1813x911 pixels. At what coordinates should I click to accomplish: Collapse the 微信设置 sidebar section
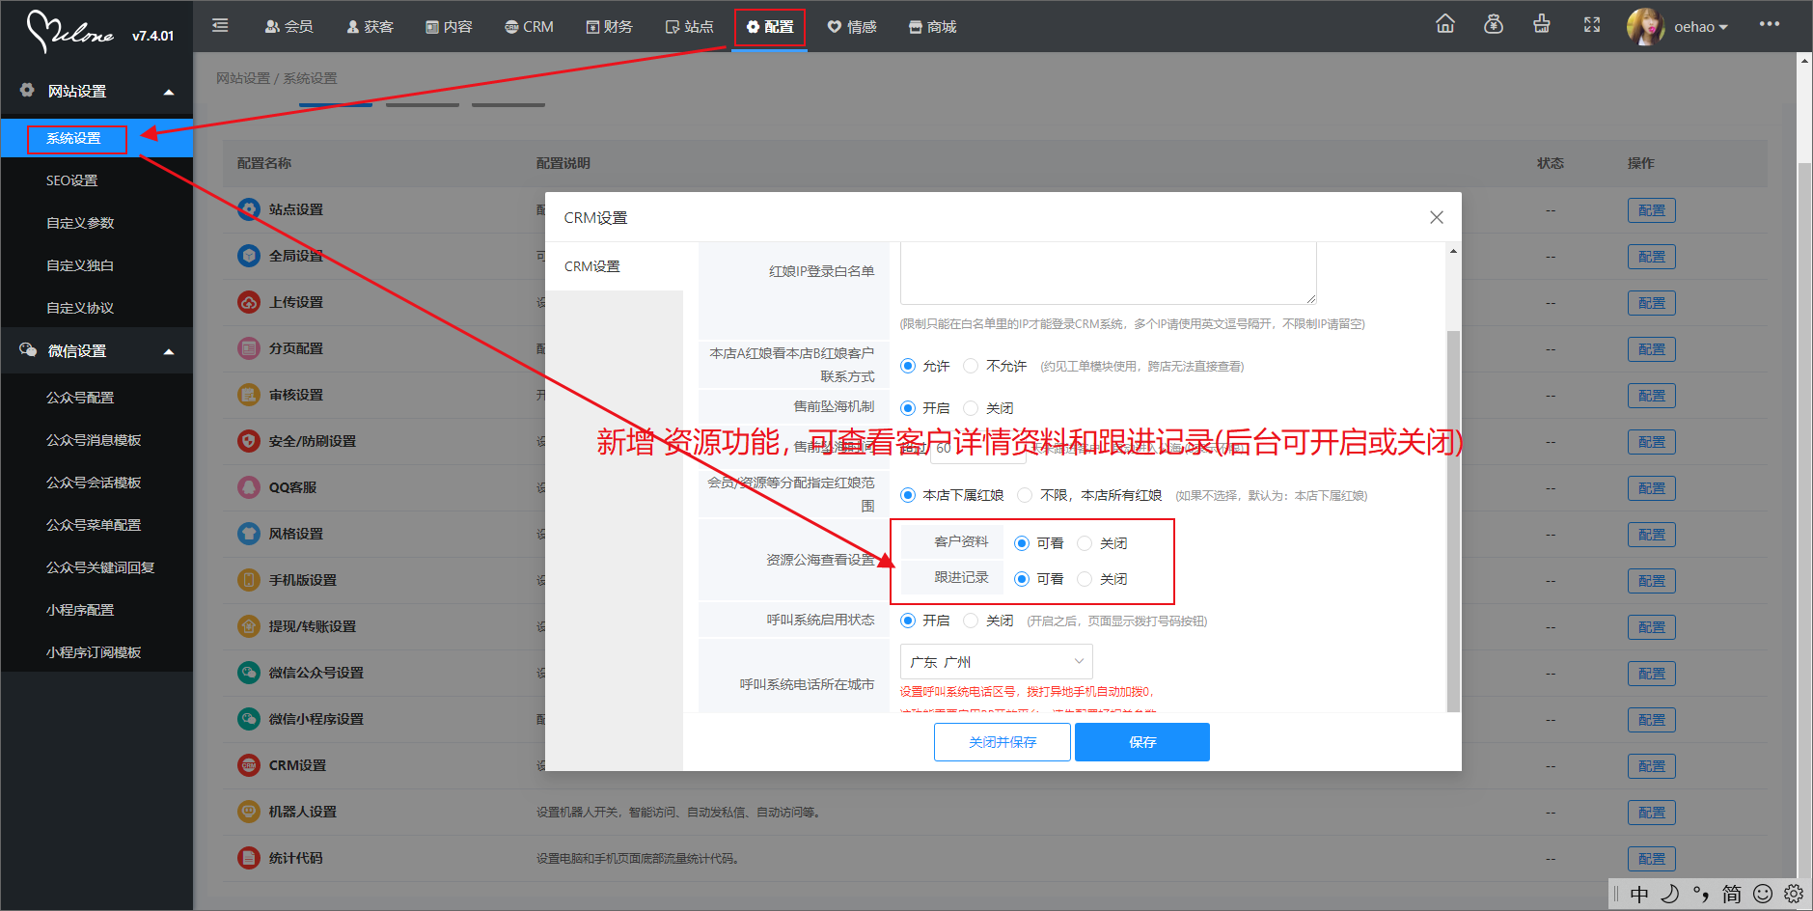click(169, 351)
